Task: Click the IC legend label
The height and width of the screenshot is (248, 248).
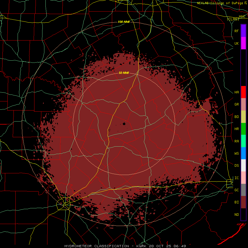Action: pyautogui.click(x=237, y=178)
